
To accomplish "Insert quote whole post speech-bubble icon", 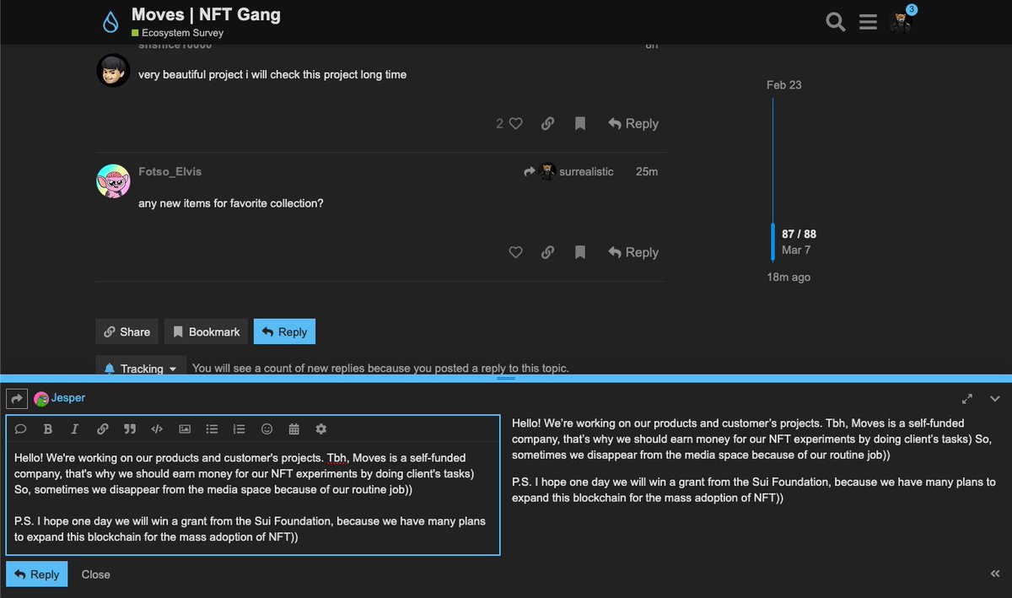I will [21, 429].
